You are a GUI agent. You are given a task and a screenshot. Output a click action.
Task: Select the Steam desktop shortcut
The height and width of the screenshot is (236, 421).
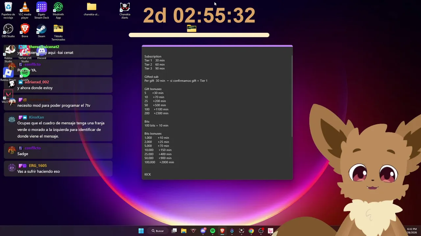[x=41, y=30]
